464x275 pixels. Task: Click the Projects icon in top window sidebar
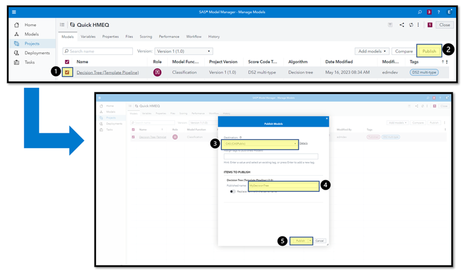click(17, 43)
